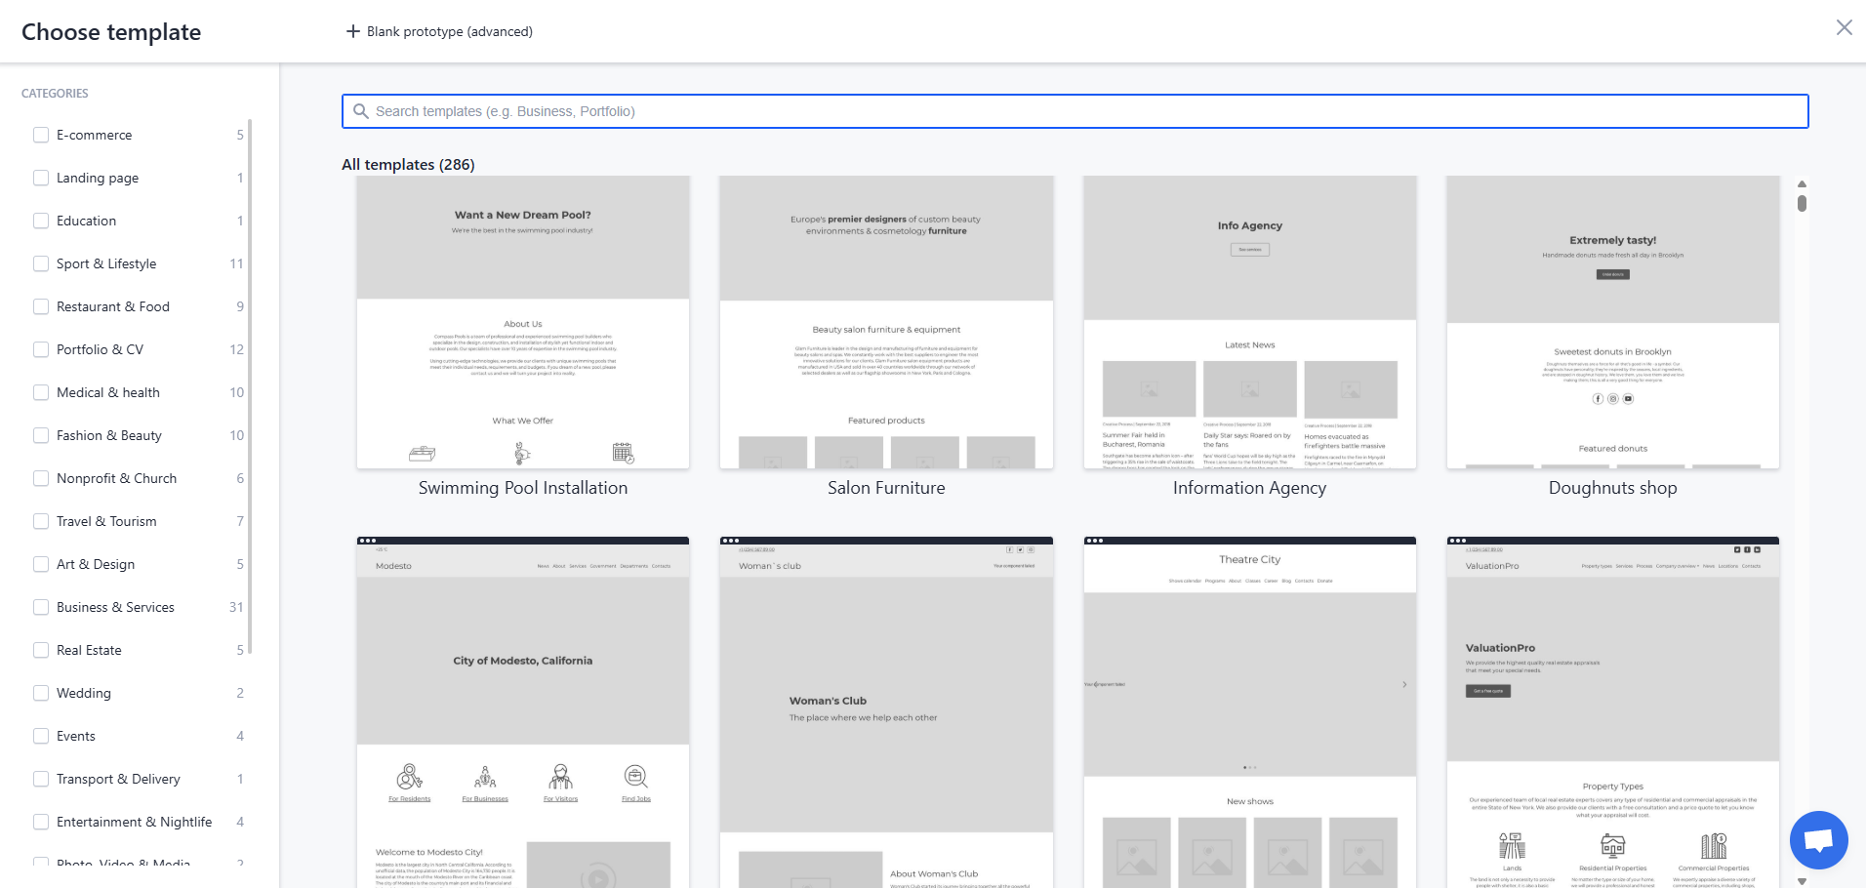The width and height of the screenshot is (1866, 888).
Task: Click Swimming Pool Installation title text
Action: 523,488
